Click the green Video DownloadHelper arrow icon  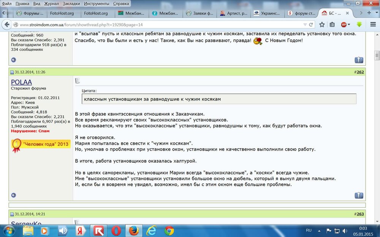(359, 24)
